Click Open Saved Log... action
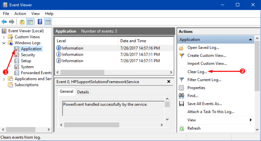261x141 pixels. pyautogui.click(x=203, y=48)
